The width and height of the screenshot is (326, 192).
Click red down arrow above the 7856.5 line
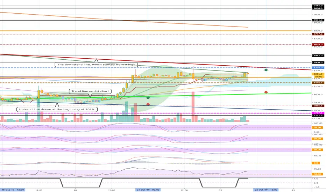[148, 104]
